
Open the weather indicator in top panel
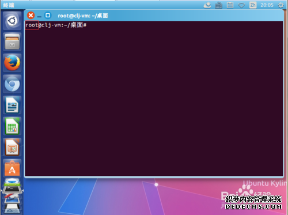coord(207,5)
